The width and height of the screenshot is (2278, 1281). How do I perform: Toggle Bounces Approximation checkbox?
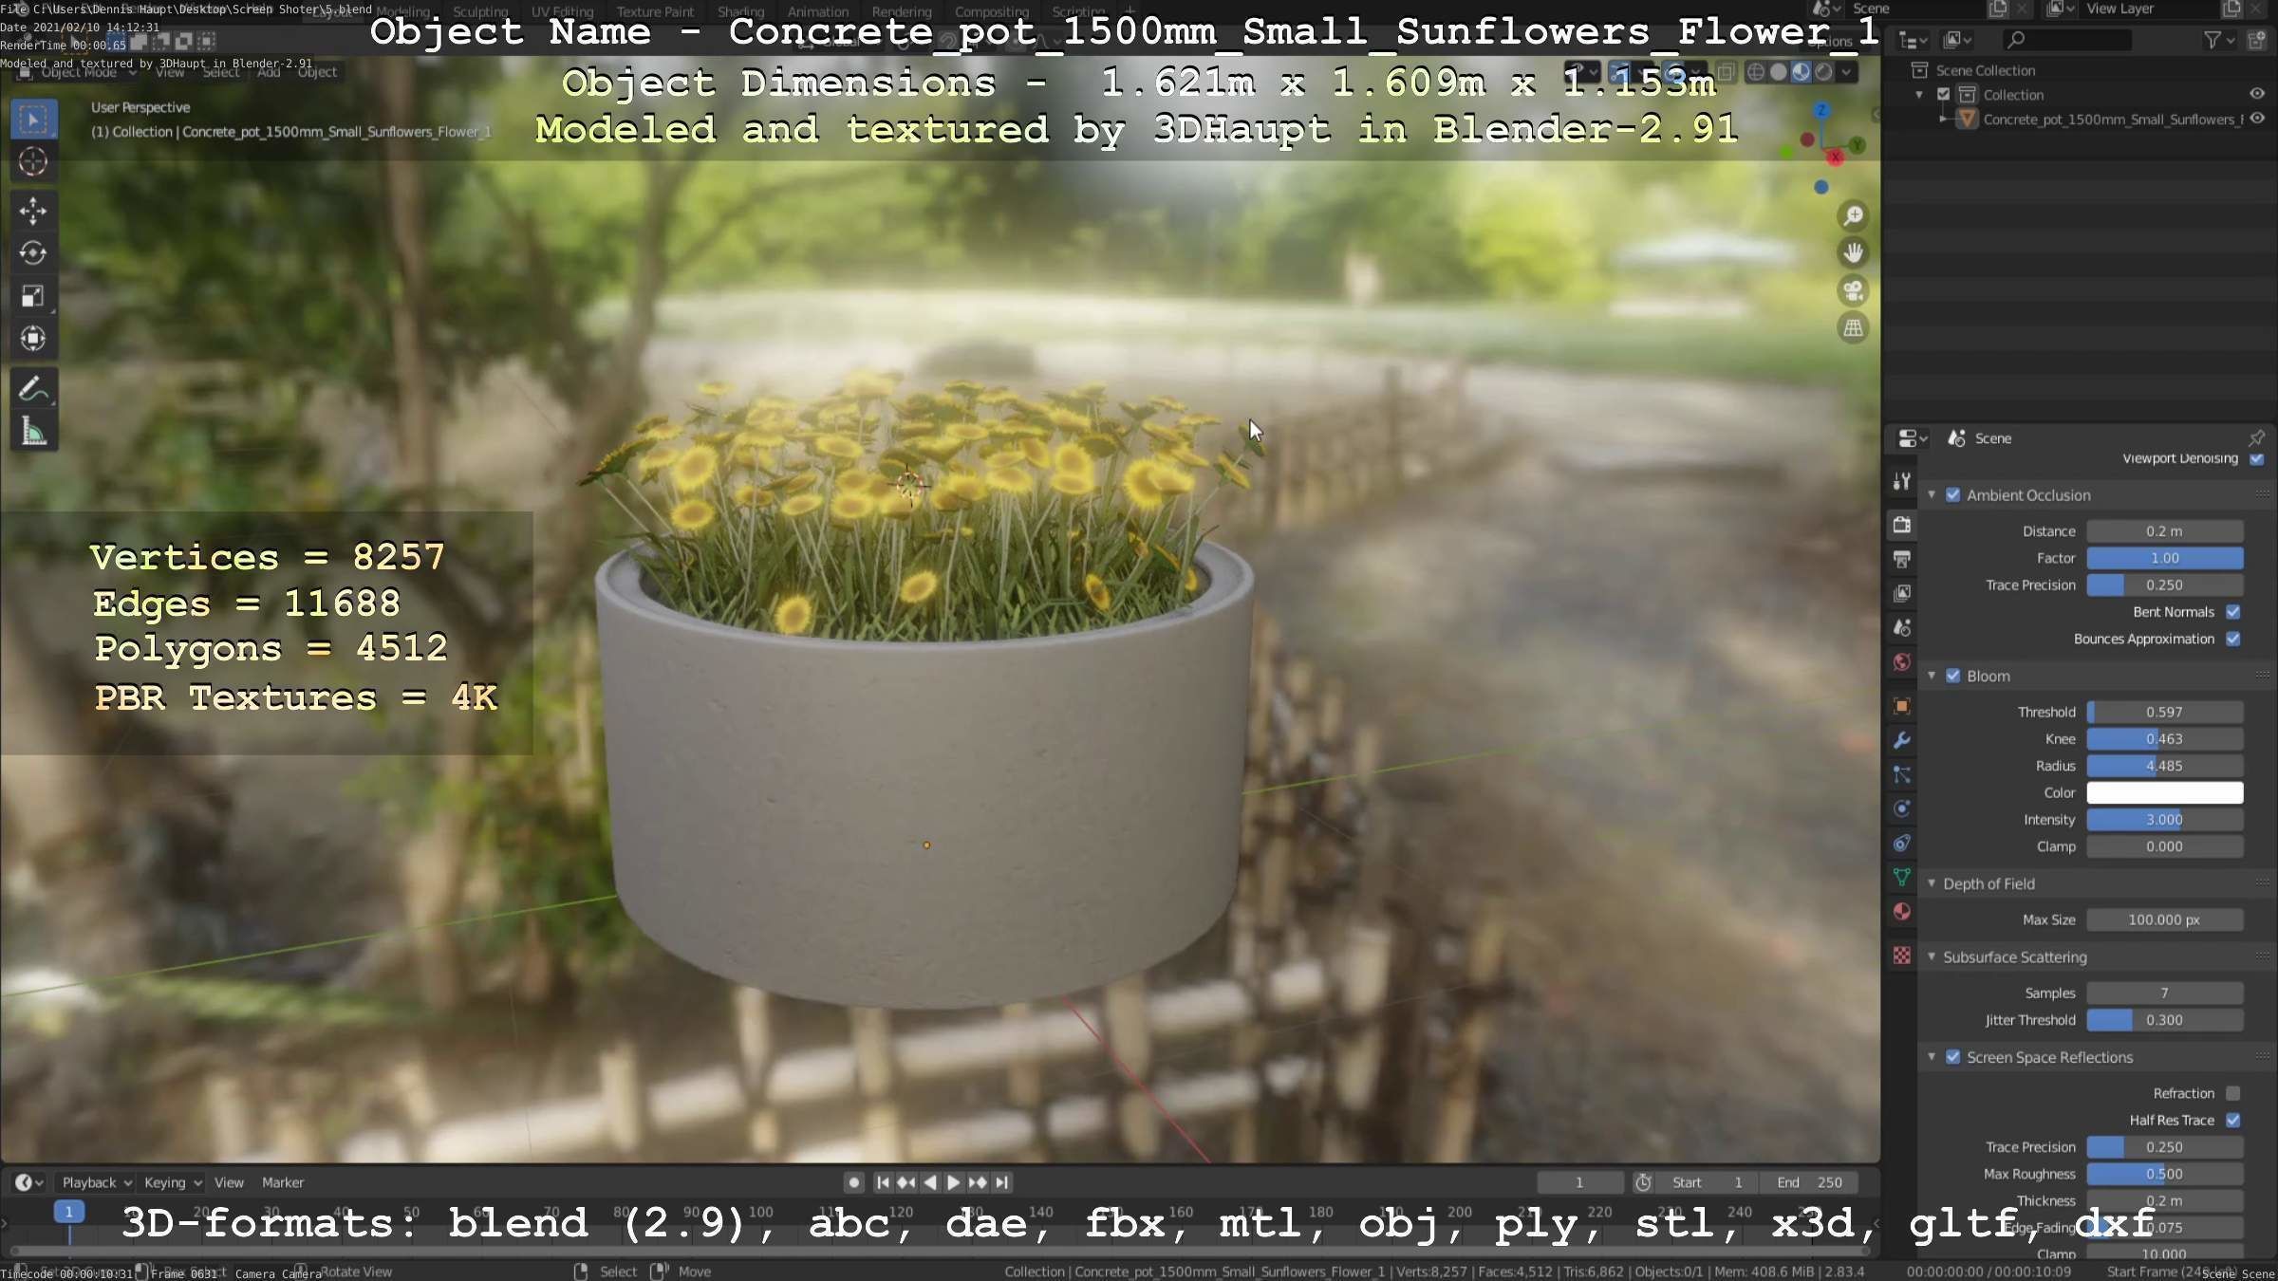coord(2233,639)
